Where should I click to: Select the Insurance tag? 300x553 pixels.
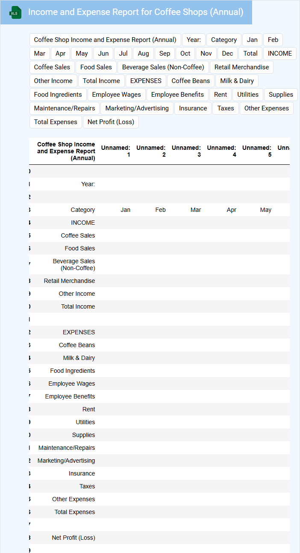point(193,108)
